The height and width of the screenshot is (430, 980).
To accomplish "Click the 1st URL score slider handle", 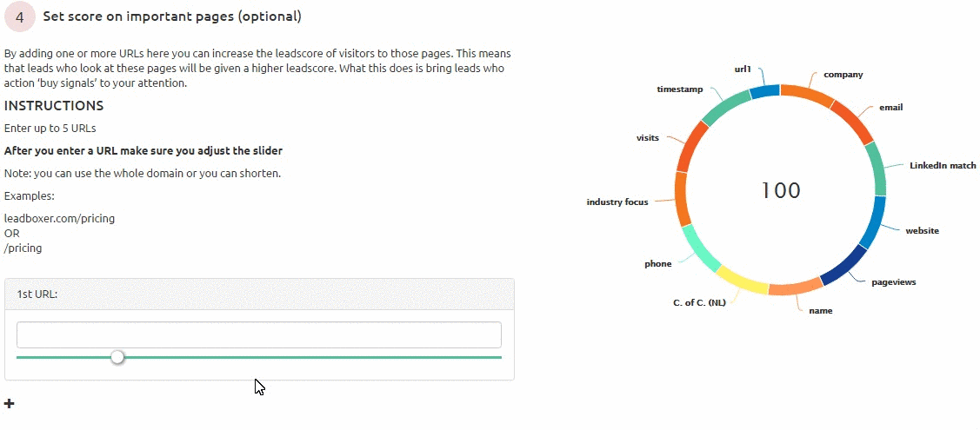I will click(x=117, y=357).
